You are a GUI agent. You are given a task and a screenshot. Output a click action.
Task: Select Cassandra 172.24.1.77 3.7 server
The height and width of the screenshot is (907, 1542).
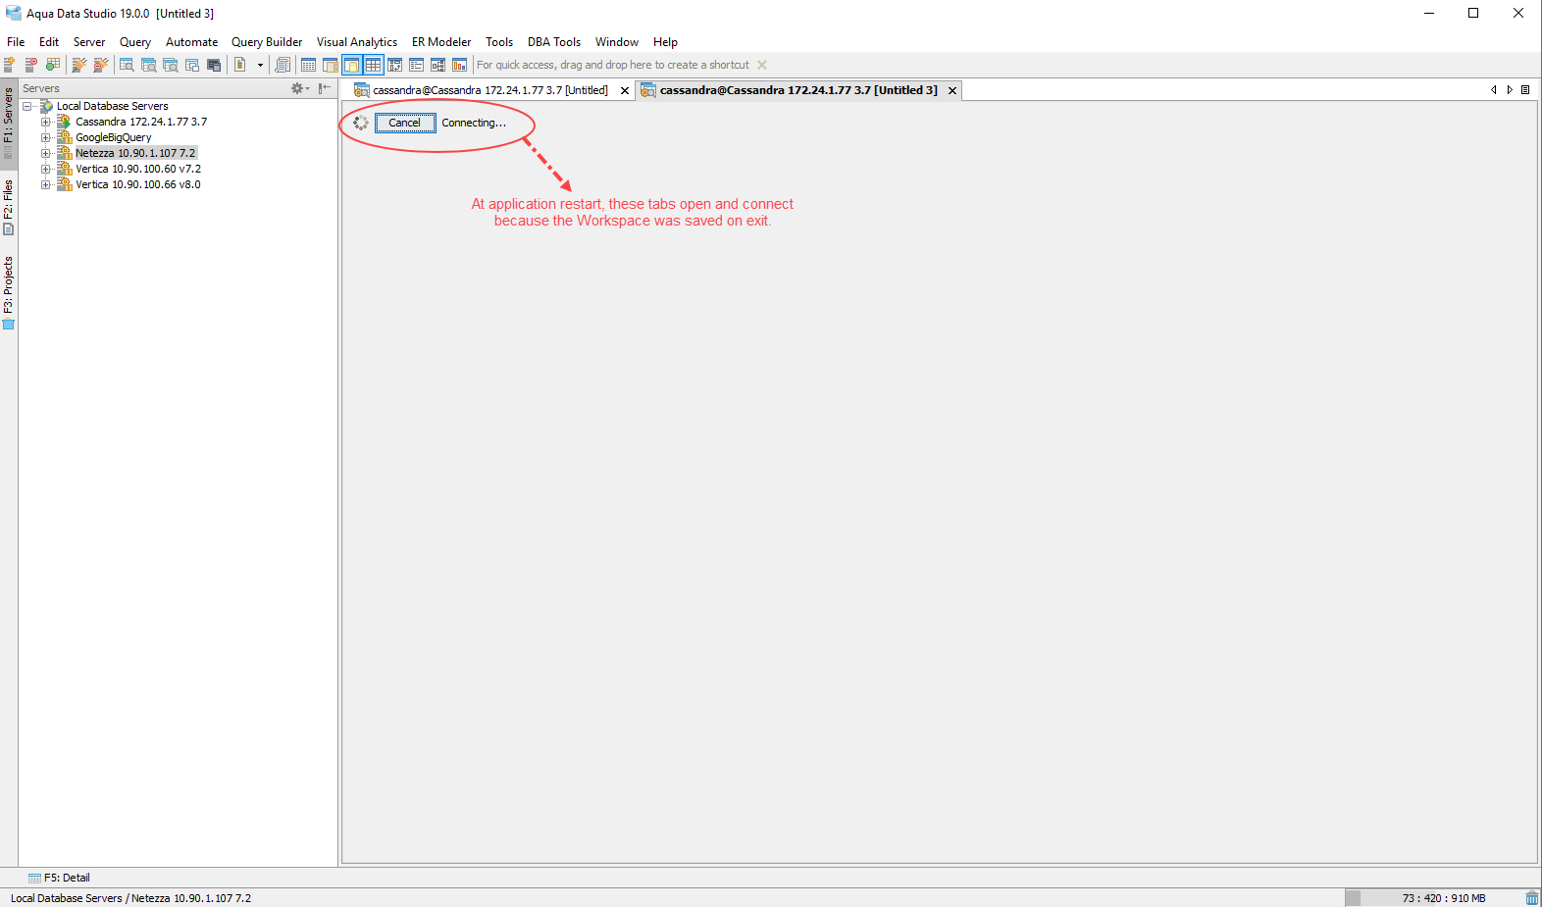point(141,122)
